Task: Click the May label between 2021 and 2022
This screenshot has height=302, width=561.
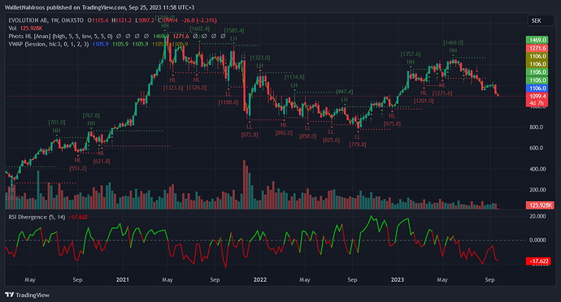Action: (167, 279)
